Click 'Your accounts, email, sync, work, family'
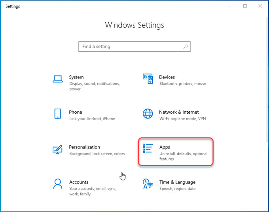Screen dimensions: 269x212 pyautogui.click(x=93, y=191)
